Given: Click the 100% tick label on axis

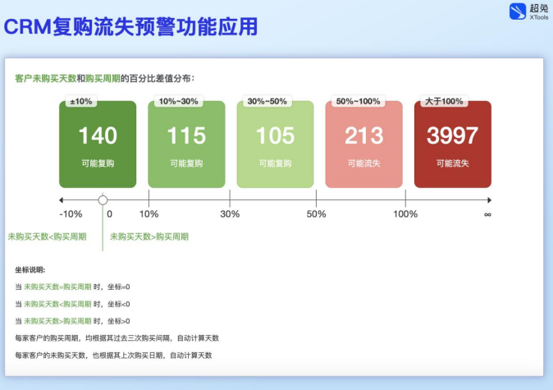Looking at the screenshot, I should pos(405,214).
